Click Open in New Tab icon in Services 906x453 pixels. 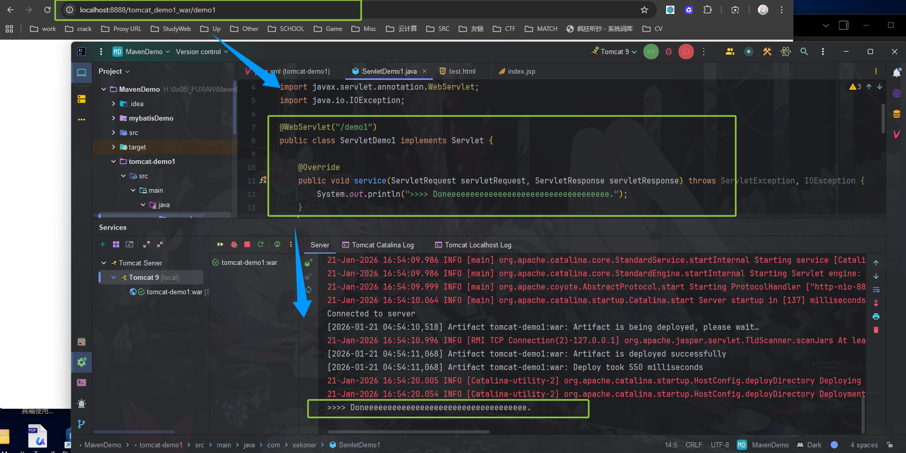point(130,244)
